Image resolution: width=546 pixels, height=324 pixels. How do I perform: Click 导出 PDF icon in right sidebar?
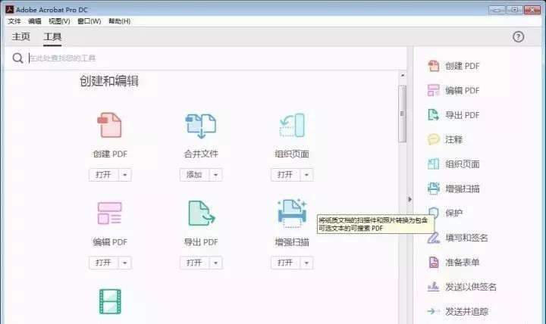click(434, 115)
